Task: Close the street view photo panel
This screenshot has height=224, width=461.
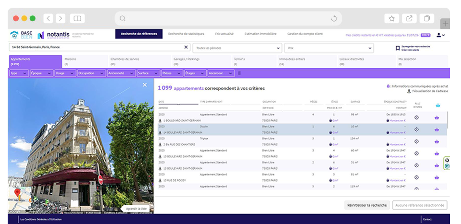Action: click(x=145, y=85)
